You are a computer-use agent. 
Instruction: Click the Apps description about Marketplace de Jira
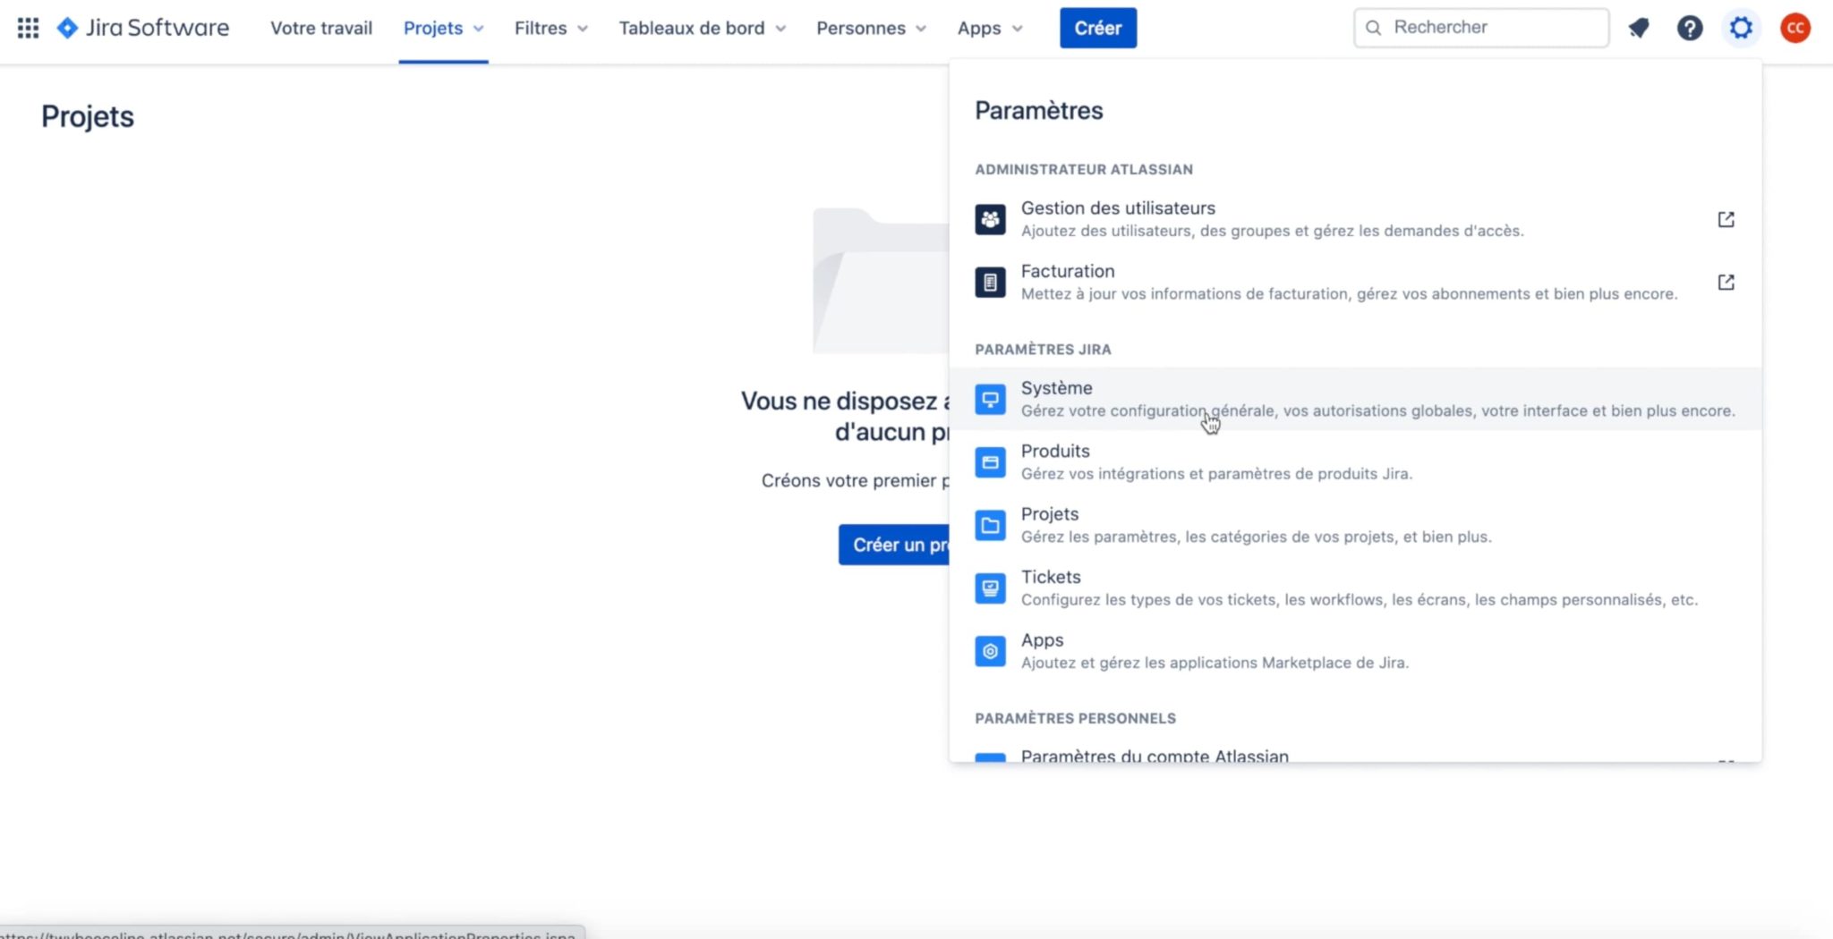[x=1215, y=663]
